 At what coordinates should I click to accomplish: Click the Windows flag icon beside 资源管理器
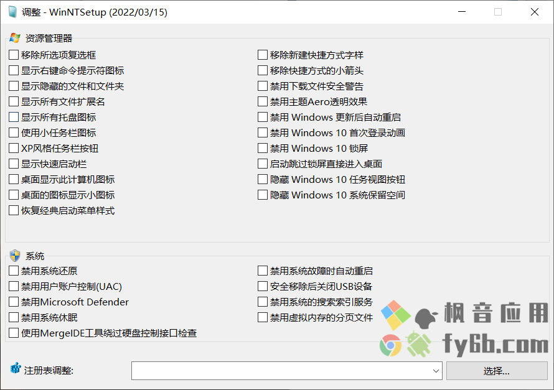pos(15,38)
